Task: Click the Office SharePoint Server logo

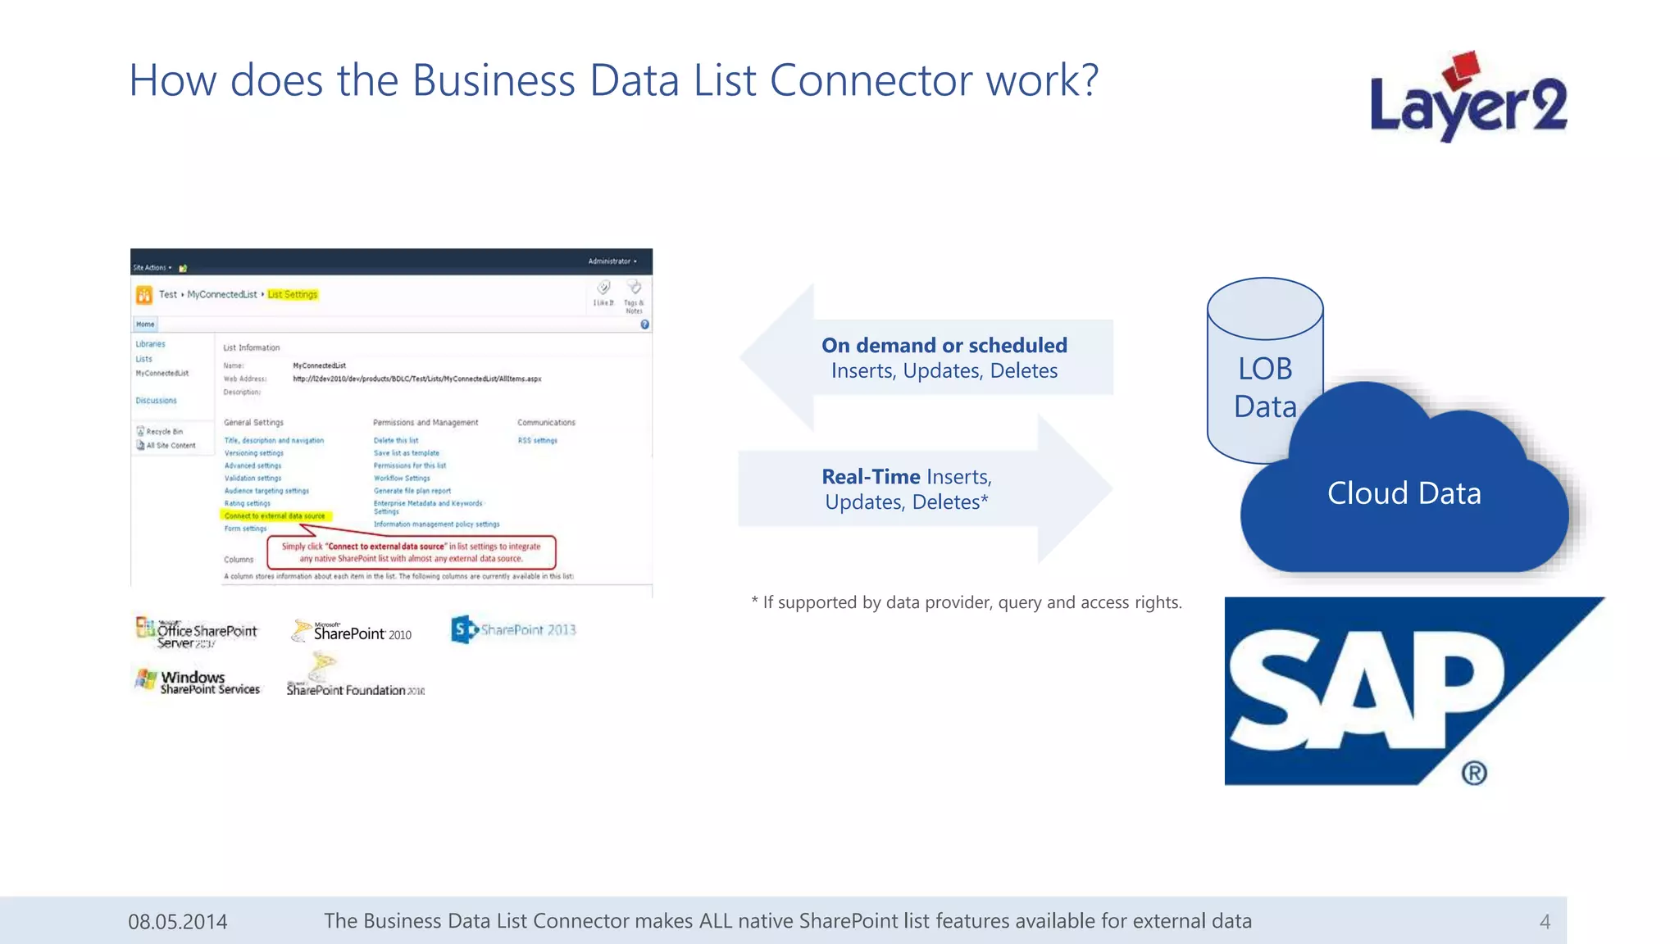Action: coord(196,633)
